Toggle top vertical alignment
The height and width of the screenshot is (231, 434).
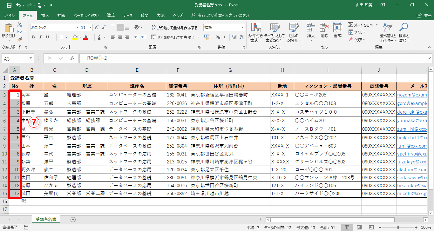coord(112,27)
